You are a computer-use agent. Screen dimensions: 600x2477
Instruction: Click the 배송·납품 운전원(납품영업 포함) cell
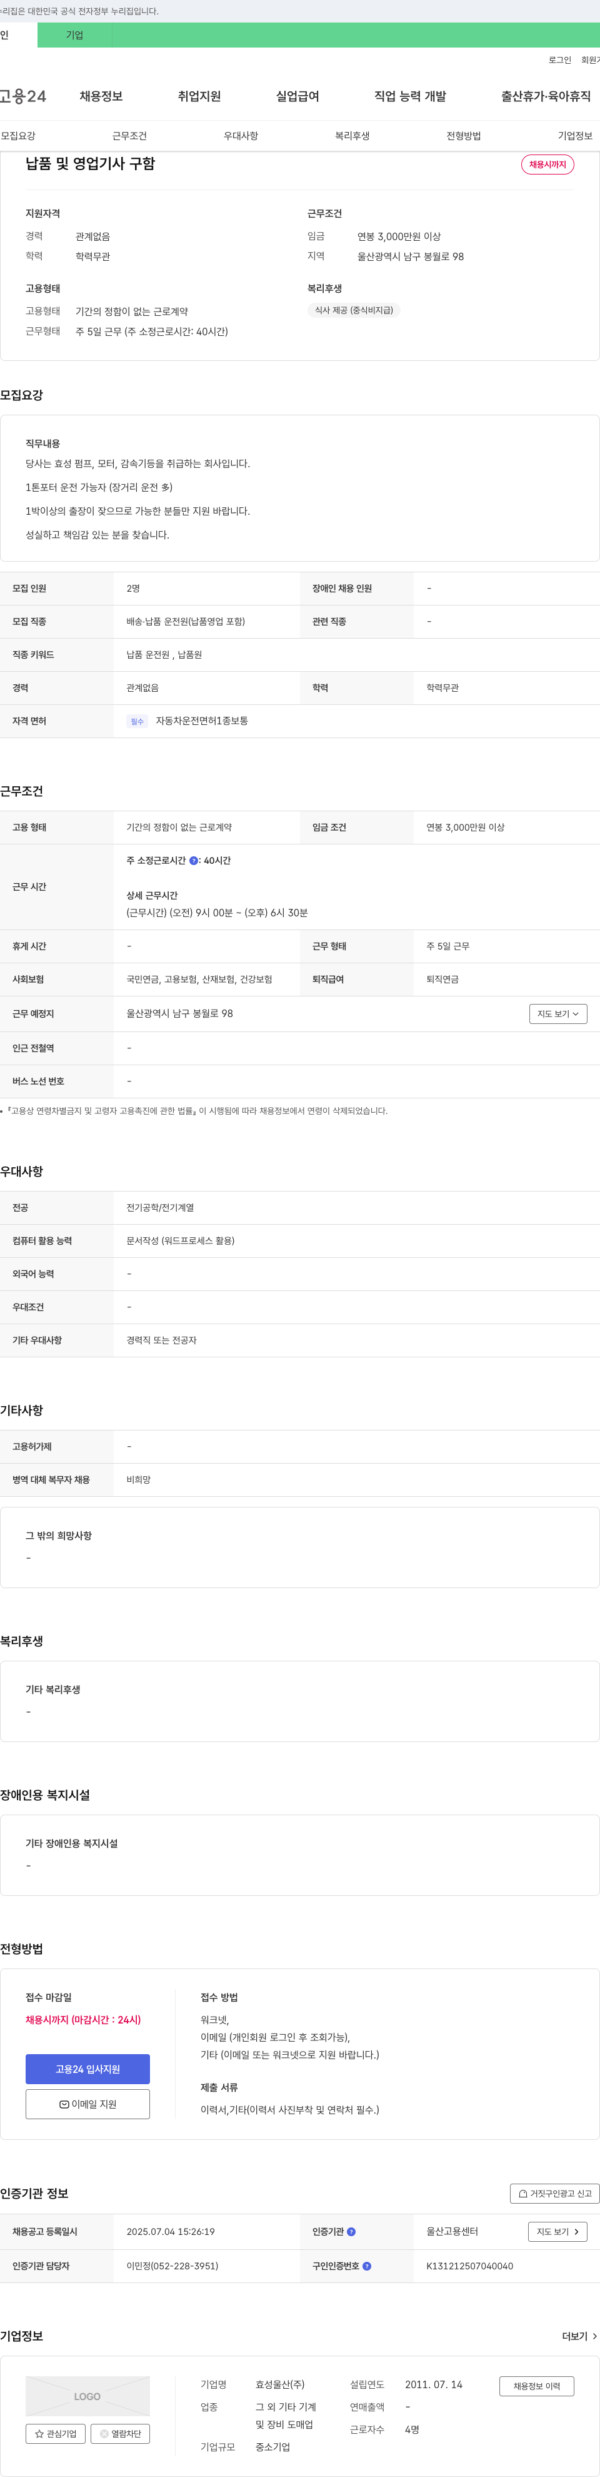click(186, 621)
